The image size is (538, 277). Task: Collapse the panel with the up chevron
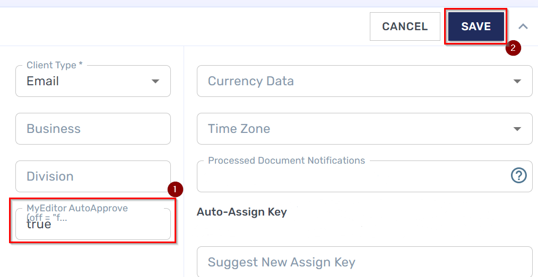pos(523,26)
